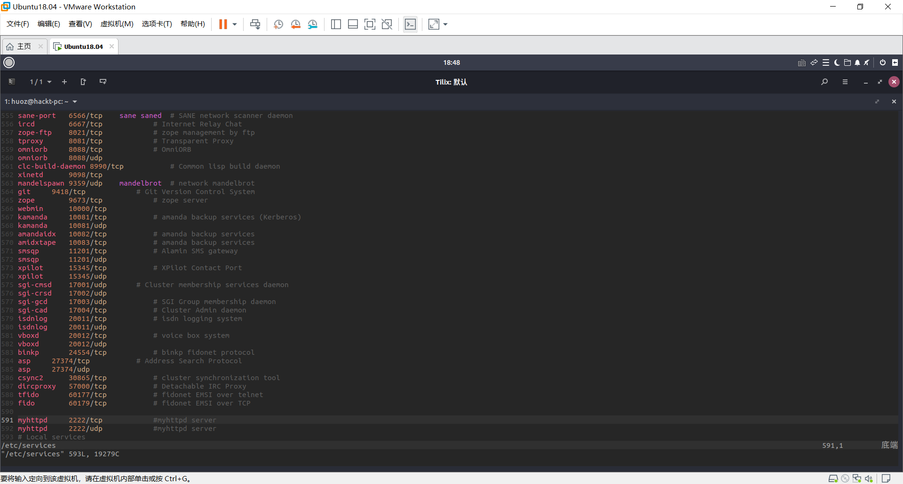Maximize the terminal pane with the arrows icon

coord(877,101)
